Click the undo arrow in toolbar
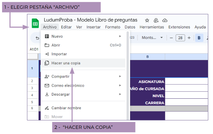213x134 pixels. click(x=37, y=38)
